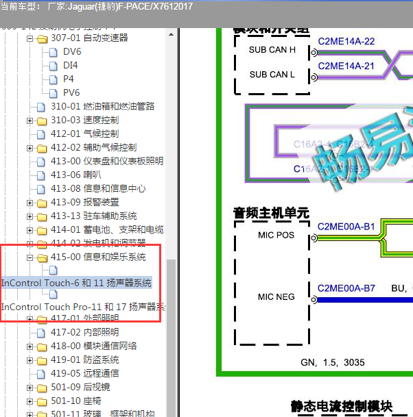The image size is (413, 417).
Task: Expand the 501-09 后视镜 folder
Action: click(29, 388)
